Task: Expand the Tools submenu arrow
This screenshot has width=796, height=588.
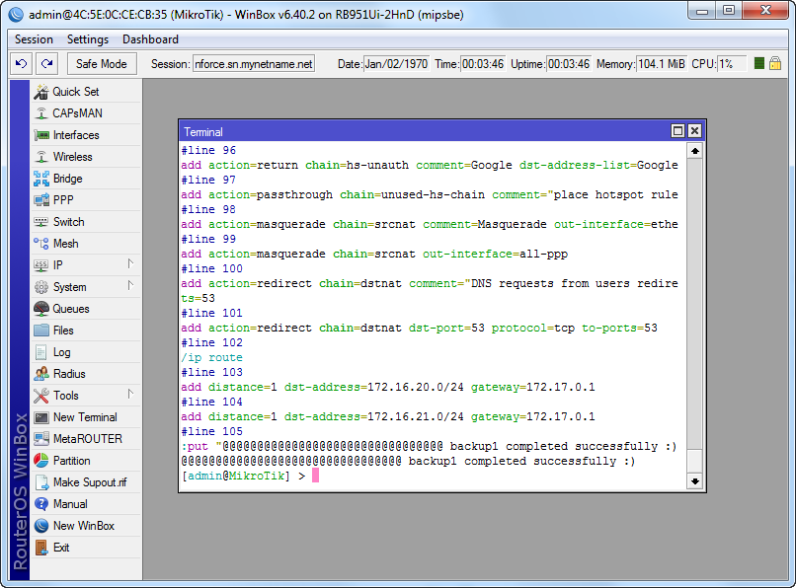Action: [x=130, y=395]
